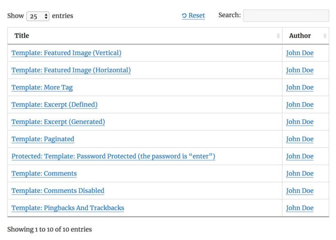
Task: Open 'Template: Excerpt (Defined)'
Action: tap(54, 104)
